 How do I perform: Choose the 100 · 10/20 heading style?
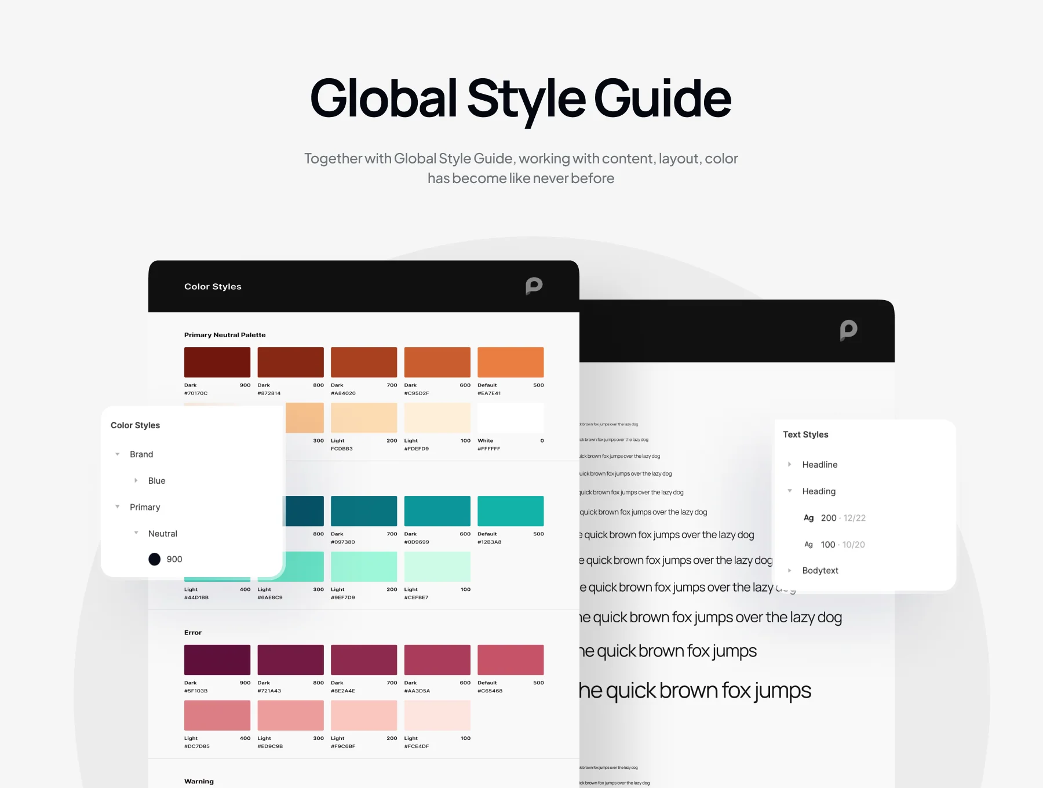(x=843, y=545)
